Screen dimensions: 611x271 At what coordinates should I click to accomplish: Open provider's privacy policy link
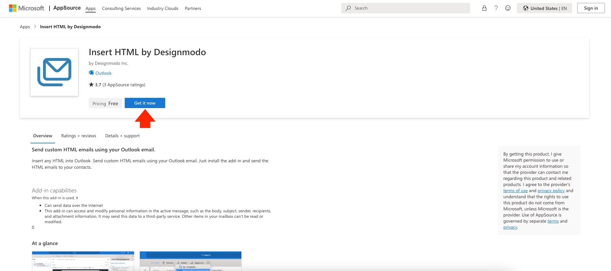[x=551, y=191]
